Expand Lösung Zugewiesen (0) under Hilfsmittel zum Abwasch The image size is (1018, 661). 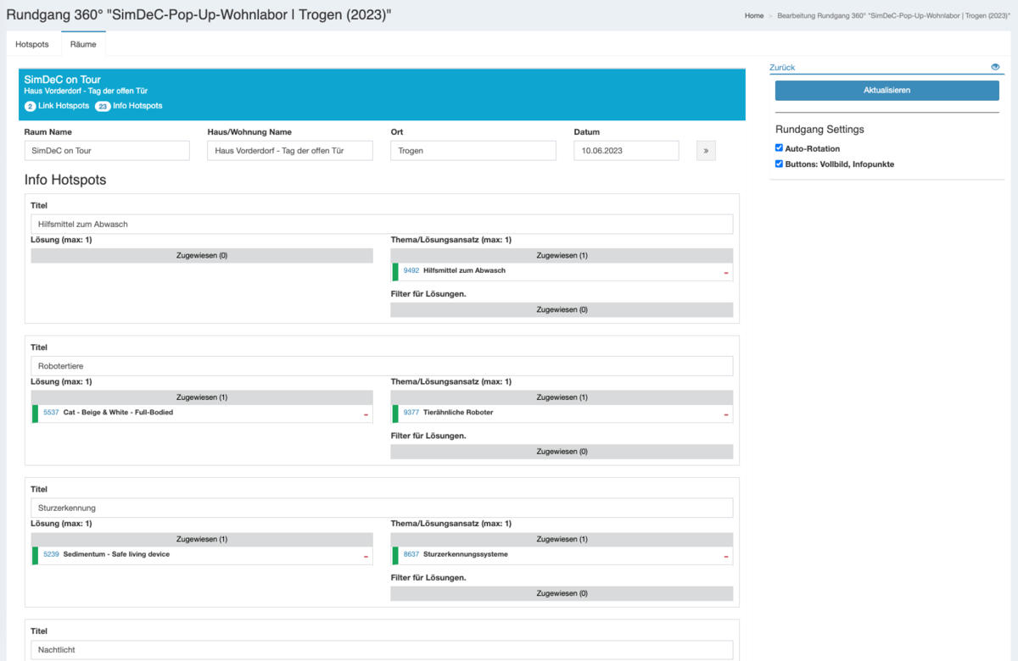[x=202, y=255]
